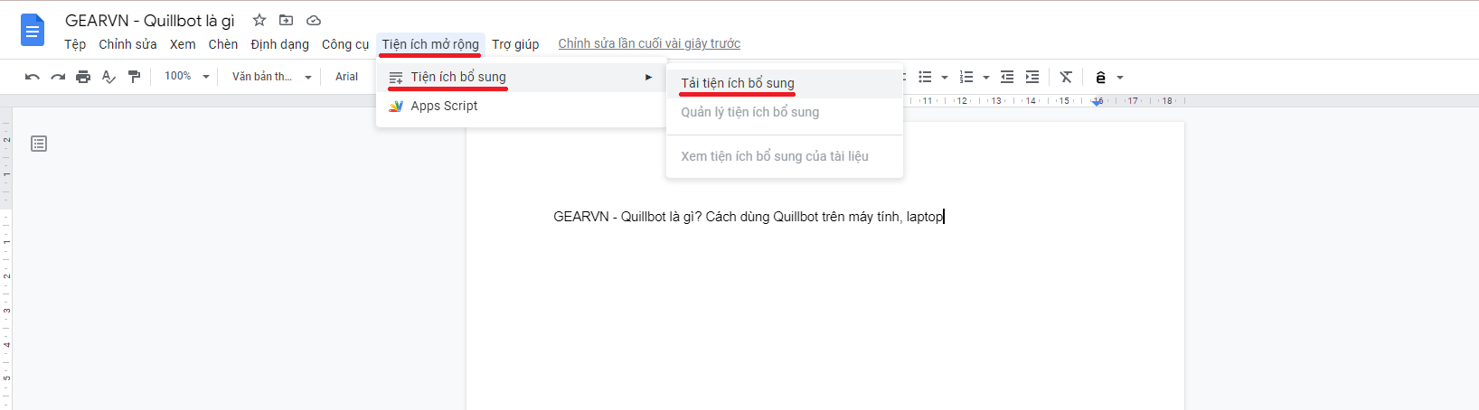Choose Quản lý tiện ích bổ sung
Screen dimensions: 1479x410
pyautogui.click(x=785, y=112)
